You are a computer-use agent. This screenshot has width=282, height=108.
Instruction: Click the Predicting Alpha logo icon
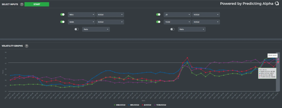click(x=276, y=3)
